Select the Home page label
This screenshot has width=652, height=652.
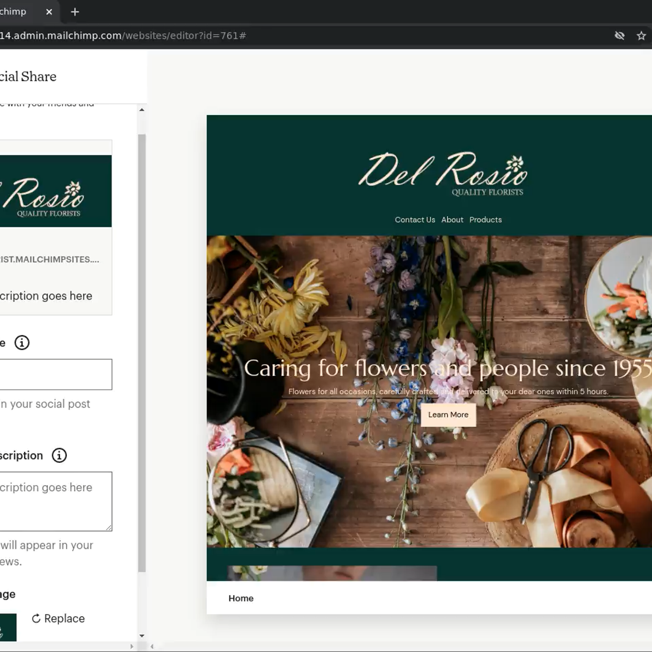click(x=241, y=598)
